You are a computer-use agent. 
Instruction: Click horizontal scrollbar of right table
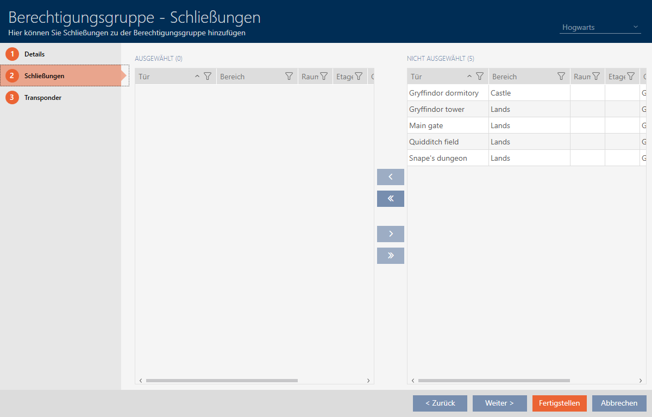click(493, 381)
